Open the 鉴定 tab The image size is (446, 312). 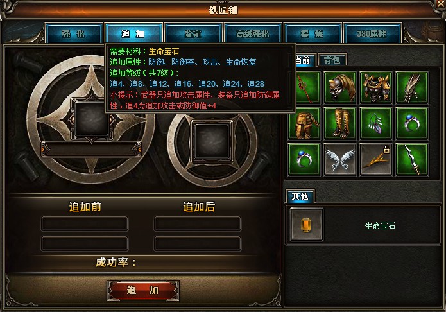pyautogui.click(x=193, y=34)
